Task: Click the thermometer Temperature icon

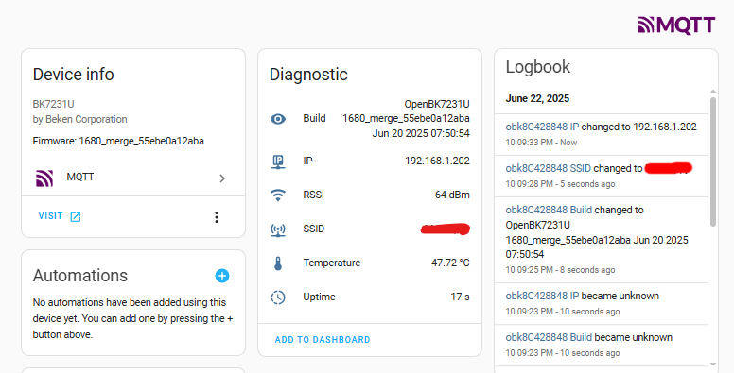Action: (278, 263)
